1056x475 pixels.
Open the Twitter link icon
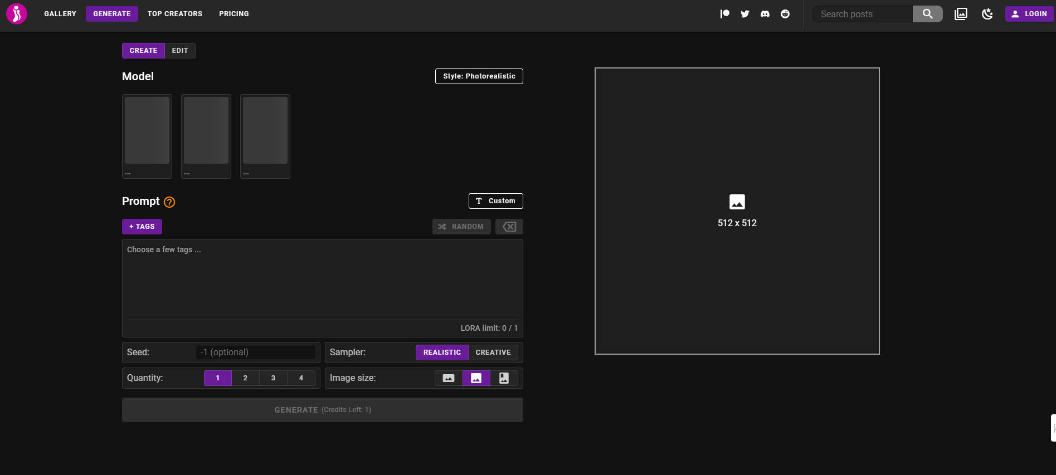click(x=744, y=14)
